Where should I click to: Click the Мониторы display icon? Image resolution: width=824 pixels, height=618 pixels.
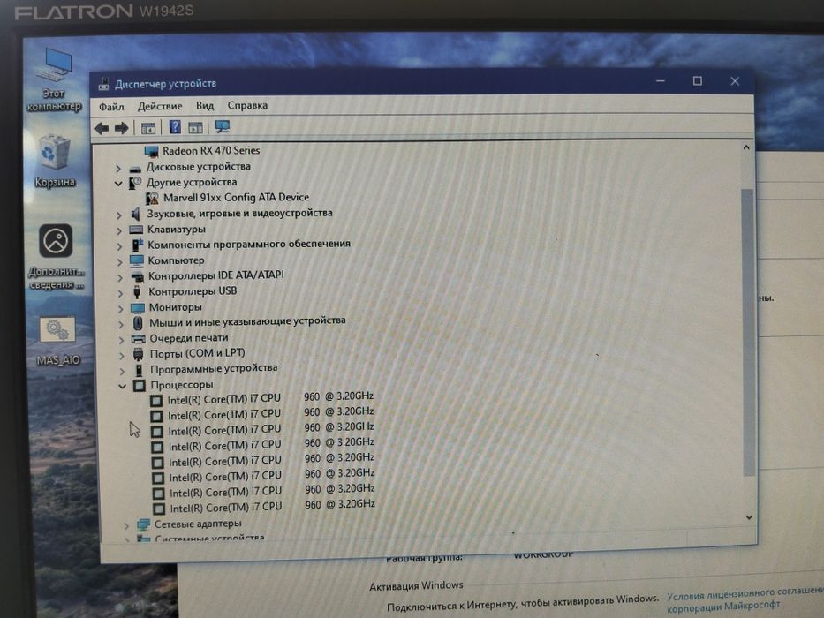click(138, 308)
